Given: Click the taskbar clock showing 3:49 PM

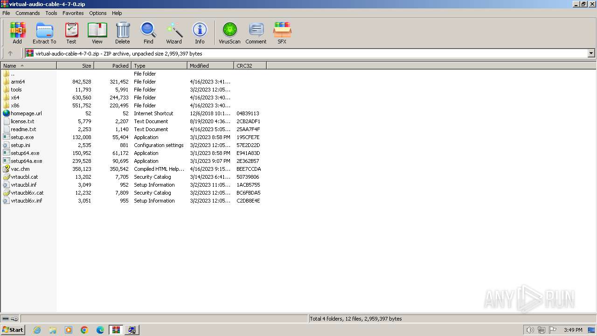Looking at the screenshot, I should click(573, 330).
